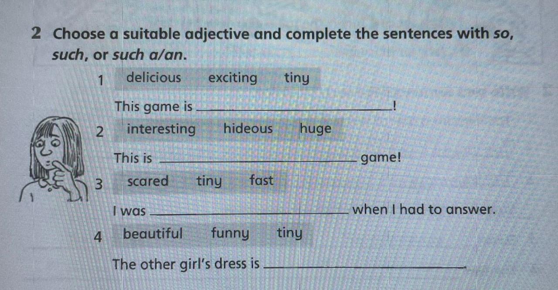This screenshot has width=558, height=290.
Task: Select the word 'beautiful'
Action: (x=153, y=234)
